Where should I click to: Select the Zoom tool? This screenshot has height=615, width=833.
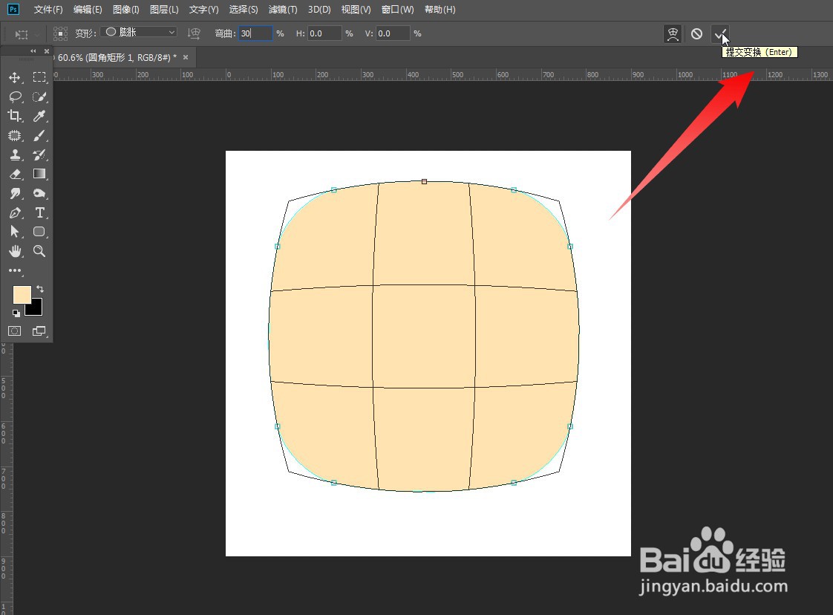click(x=39, y=251)
